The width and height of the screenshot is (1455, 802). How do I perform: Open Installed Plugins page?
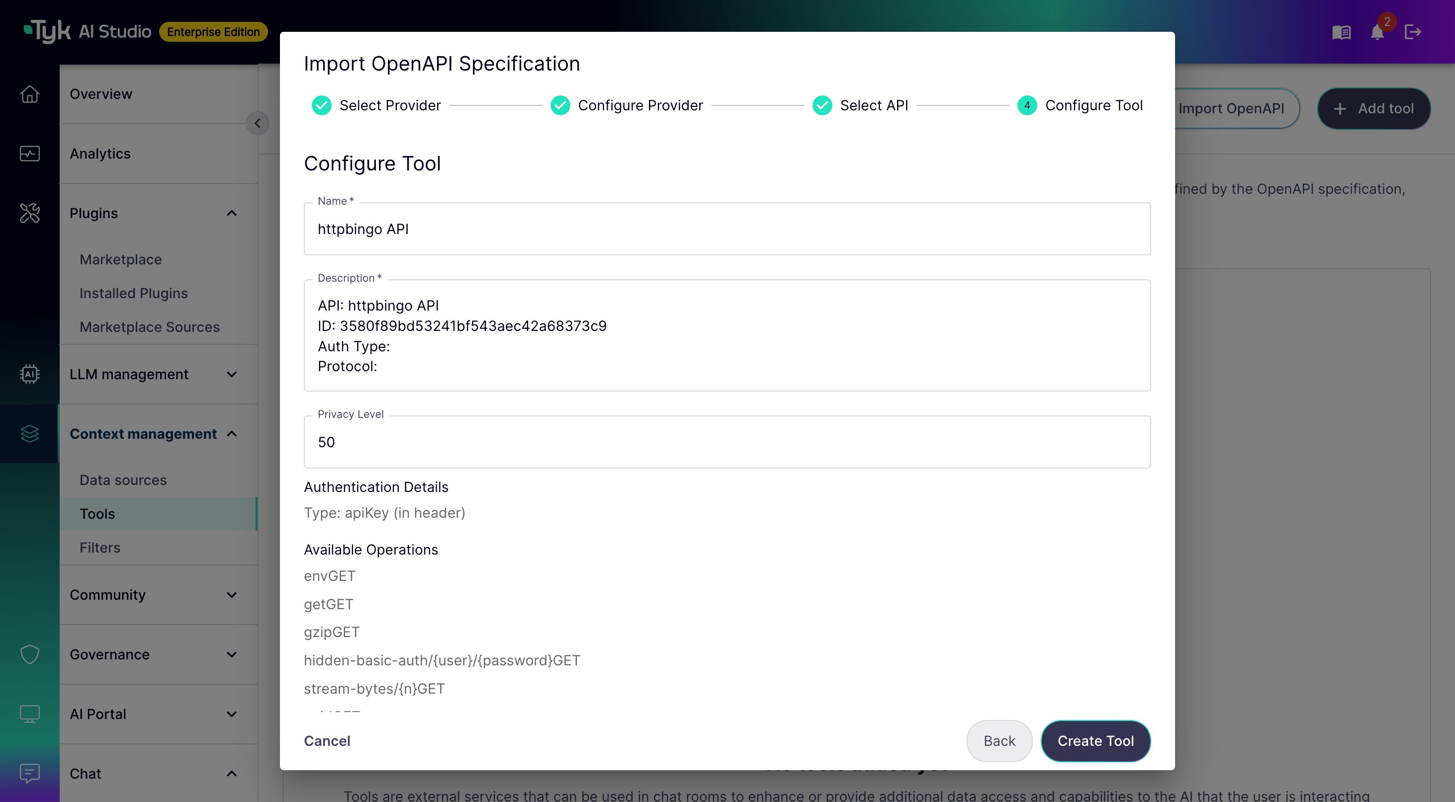point(159,294)
